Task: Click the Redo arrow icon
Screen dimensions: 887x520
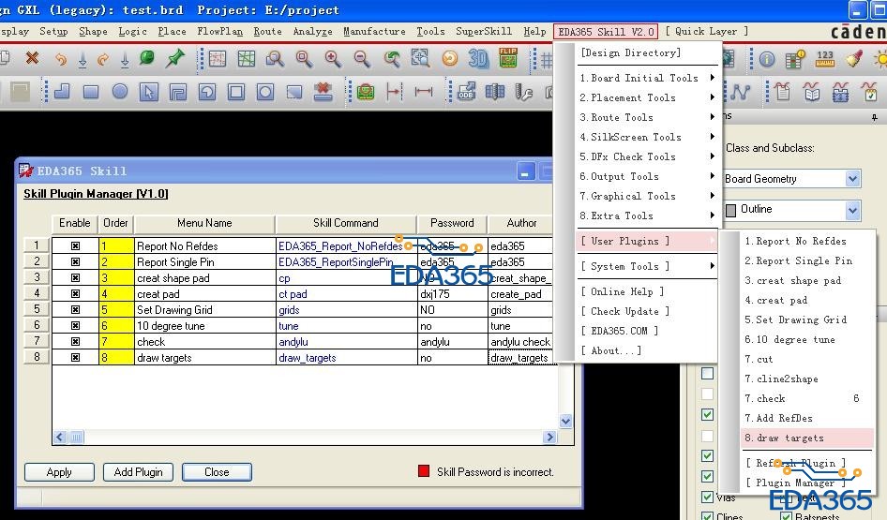Action: click(103, 59)
